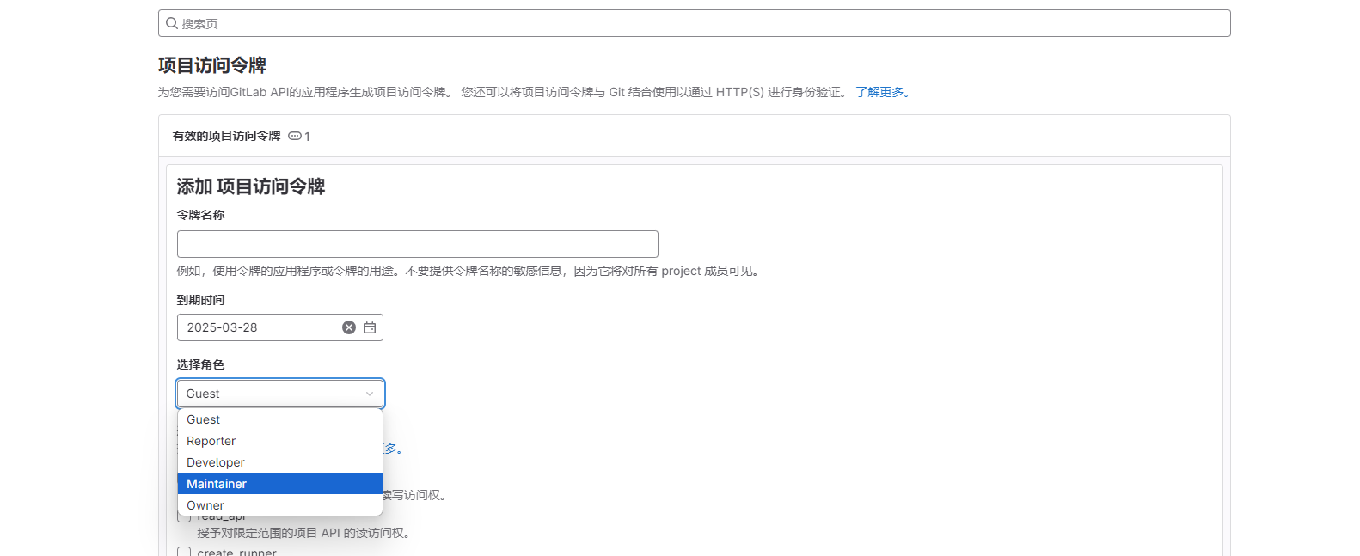The height and width of the screenshot is (556, 1360).
Task: Click the 令牌名称 field label
Action: click(200, 215)
